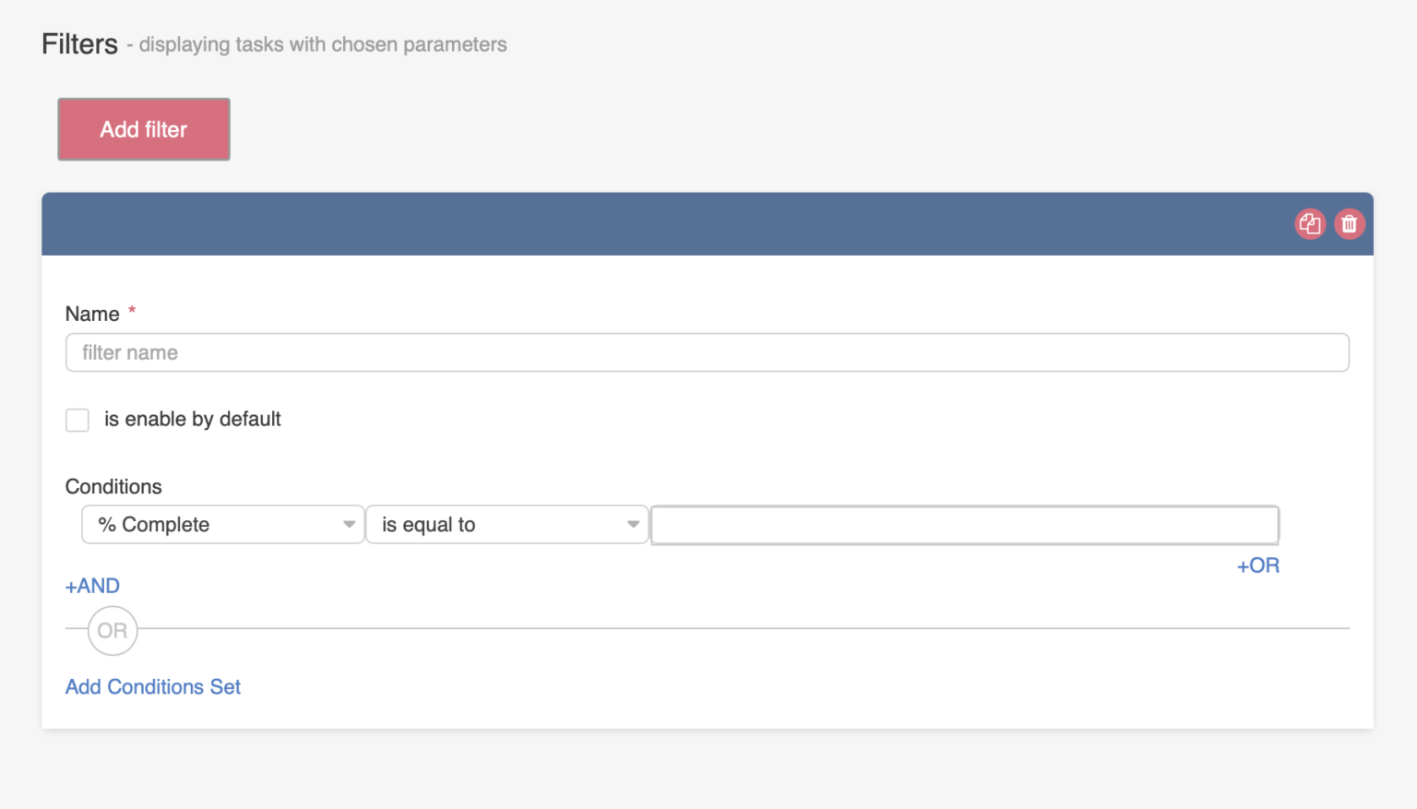The width and height of the screenshot is (1417, 809).
Task: Expand the condition field selector
Action: pos(351,524)
